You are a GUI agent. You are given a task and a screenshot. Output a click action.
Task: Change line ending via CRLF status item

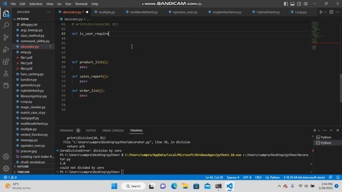pyautogui.click(x=258, y=177)
